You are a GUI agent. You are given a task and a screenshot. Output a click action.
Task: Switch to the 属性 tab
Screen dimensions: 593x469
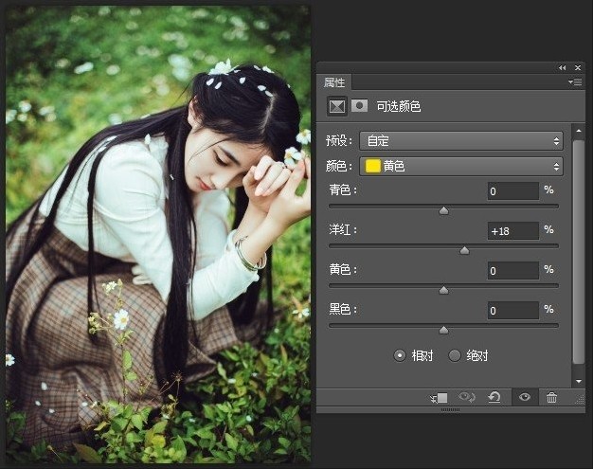pyautogui.click(x=334, y=82)
